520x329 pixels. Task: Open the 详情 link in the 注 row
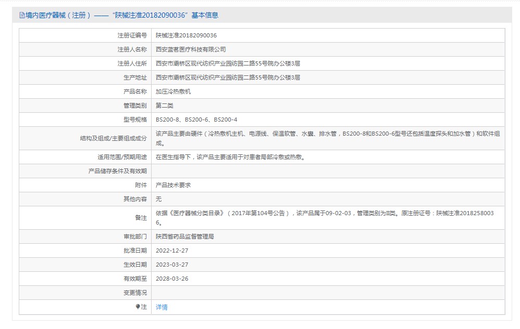tap(162, 307)
